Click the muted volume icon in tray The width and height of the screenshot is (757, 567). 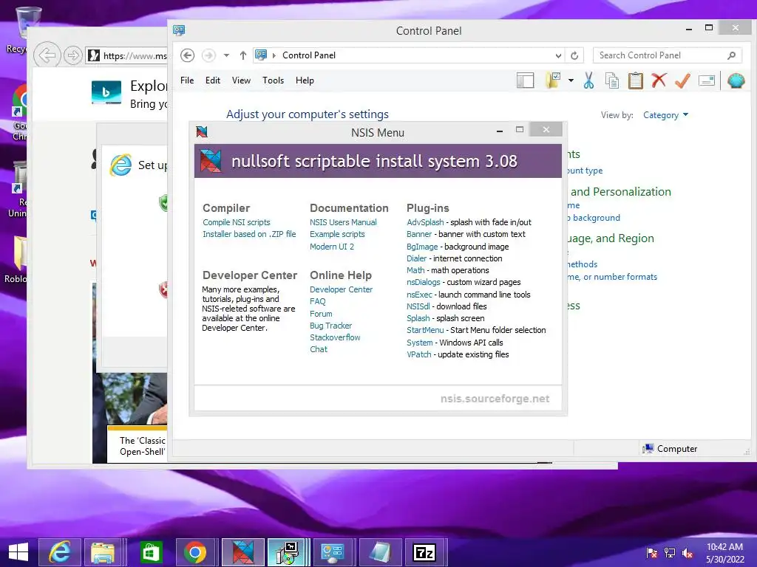pos(688,553)
